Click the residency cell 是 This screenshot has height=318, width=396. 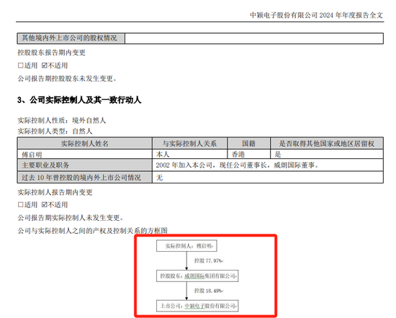[327, 154]
